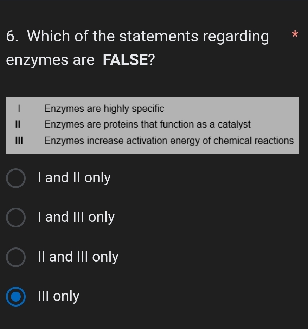308x329 pixels.
Task: Click statement III about activation energy
Action: [x=169, y=140]
